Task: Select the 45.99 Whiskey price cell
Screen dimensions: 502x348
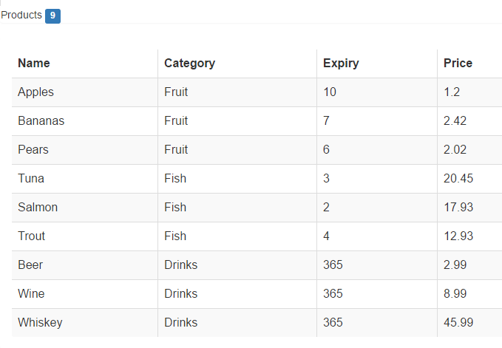Action: [x=458, y=323]
